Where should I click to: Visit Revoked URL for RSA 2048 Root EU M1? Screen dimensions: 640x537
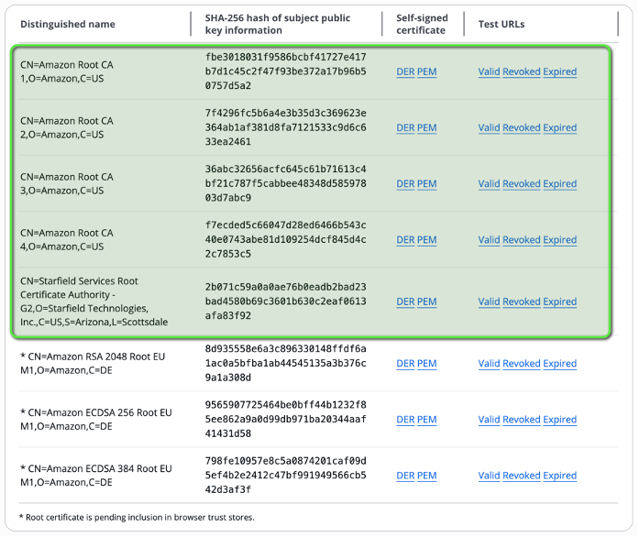tap(524, 364)
